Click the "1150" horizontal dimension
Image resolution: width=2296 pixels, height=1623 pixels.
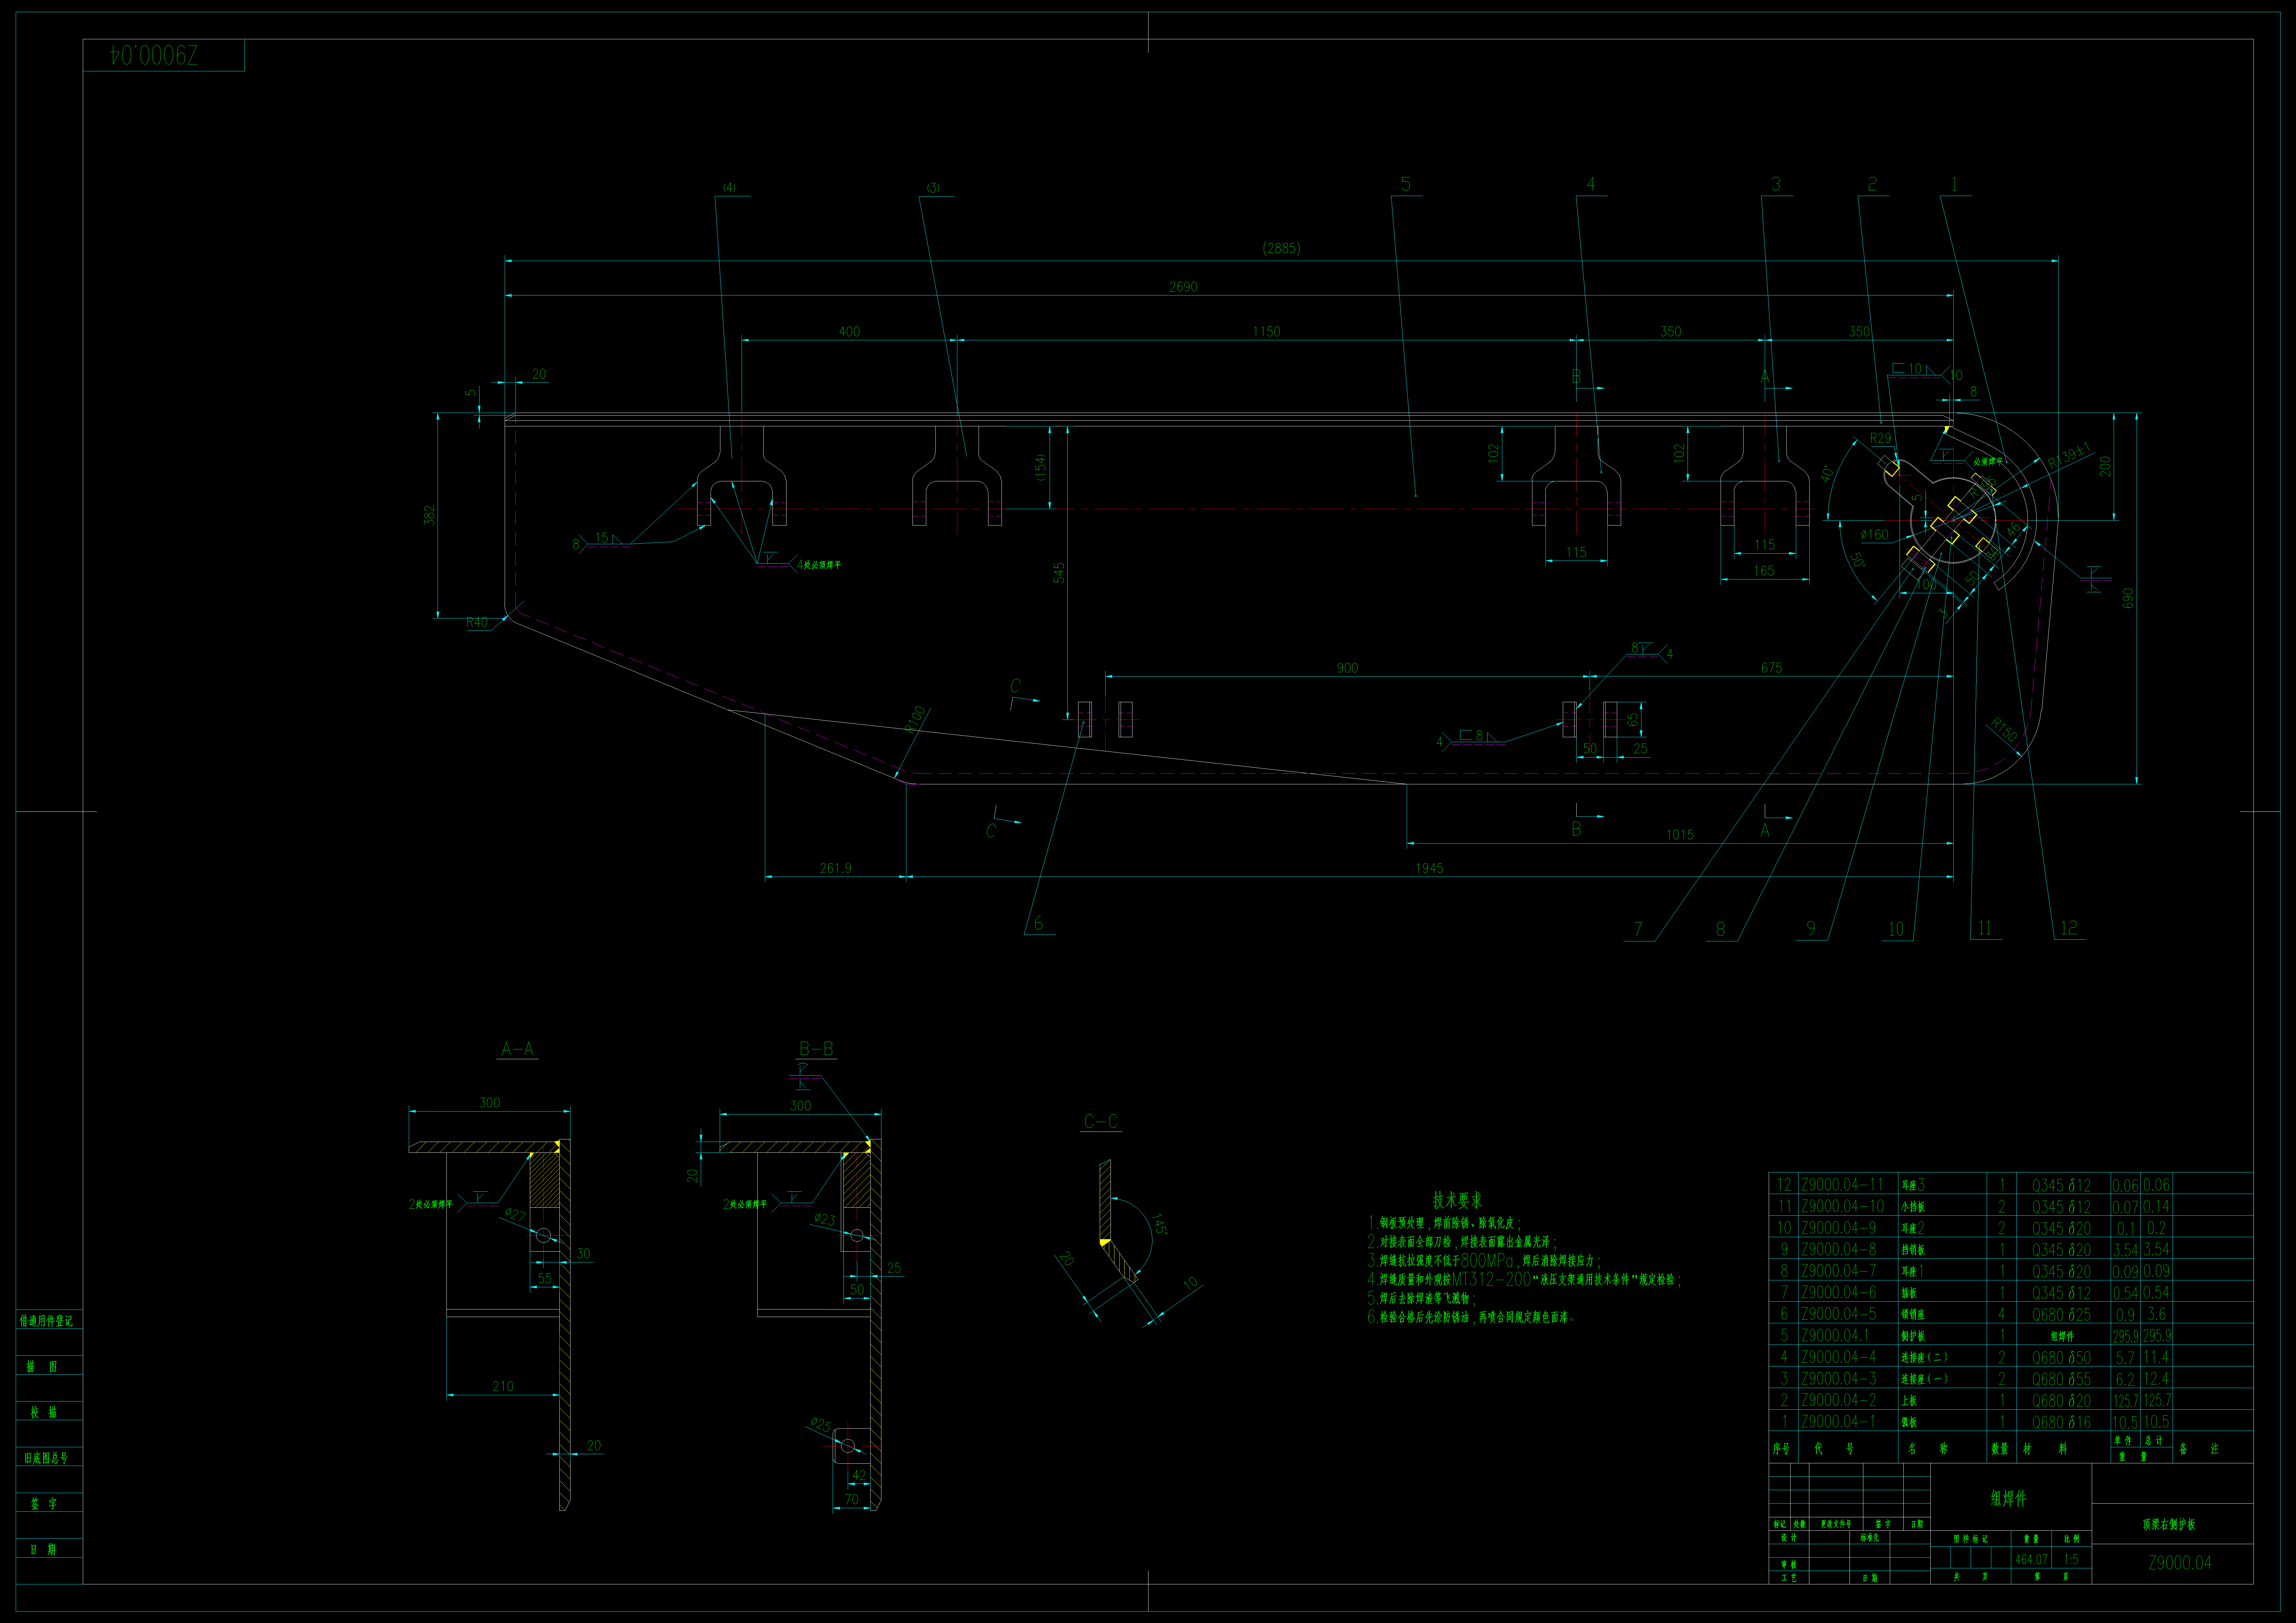pyautogui.click(x=1266, y=332)
